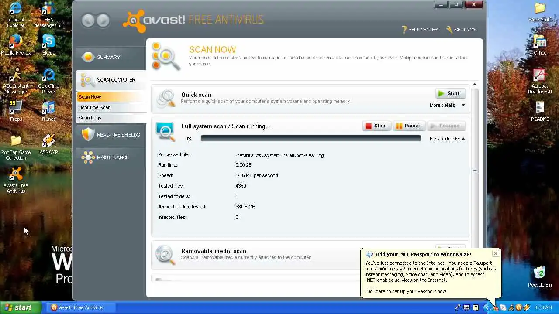The image size is (559, 314).
Task: Click the Removable media scan icon
Action: pos(166,254)
